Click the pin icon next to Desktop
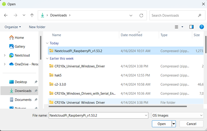 36,82
